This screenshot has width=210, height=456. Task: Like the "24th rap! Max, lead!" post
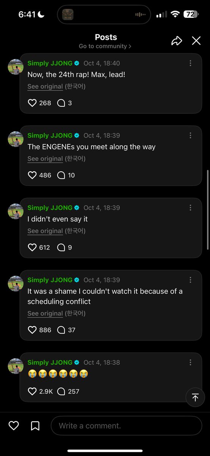[32, 103]
